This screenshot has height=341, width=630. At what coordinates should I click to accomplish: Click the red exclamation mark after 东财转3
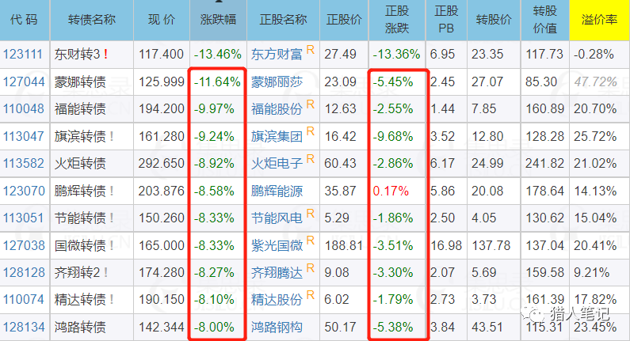105,54
